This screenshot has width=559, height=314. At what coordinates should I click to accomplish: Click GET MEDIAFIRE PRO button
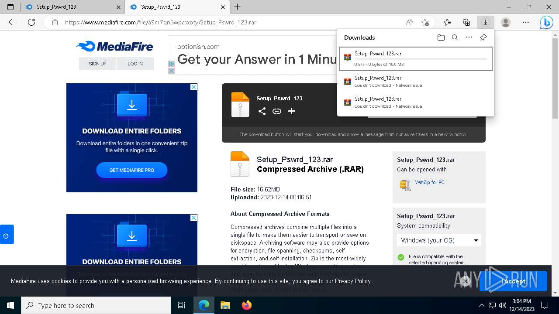[132, 170]
